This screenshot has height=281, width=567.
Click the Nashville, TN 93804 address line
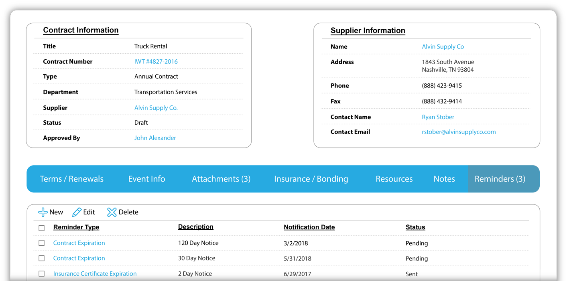click(x=448, y=70)
